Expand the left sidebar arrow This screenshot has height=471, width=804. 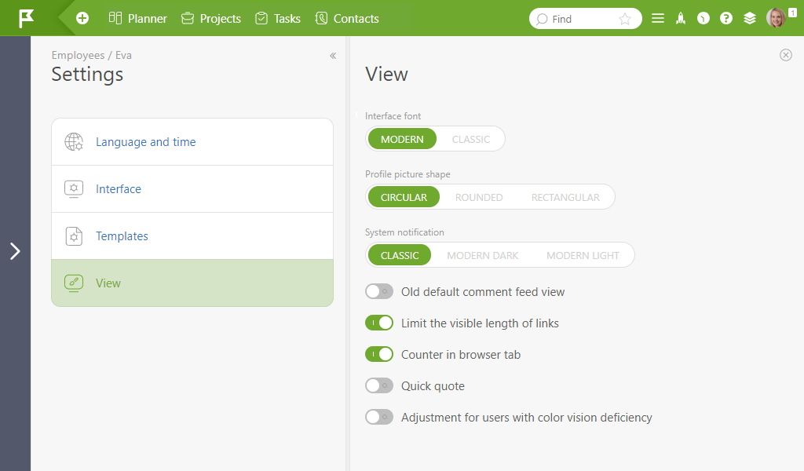pyautogui.click(x=15, y=251)
